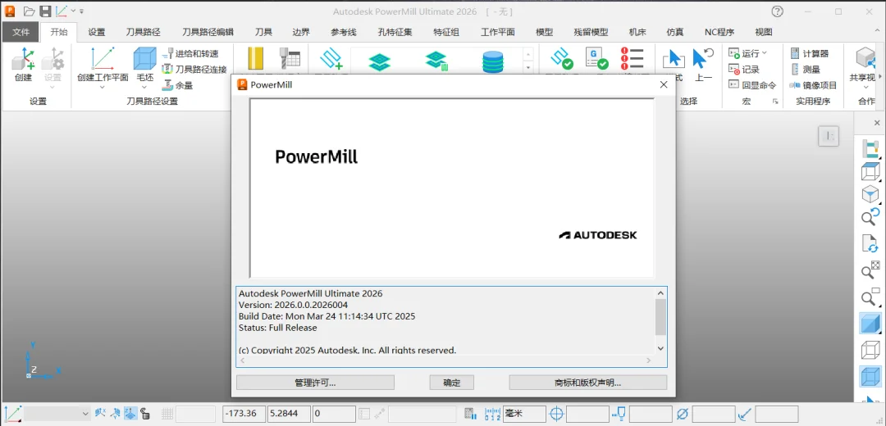The width and height of the screenshot is (886, 426).
Task: Click the zoom to box magnifier icon
Action: [870, 297]
